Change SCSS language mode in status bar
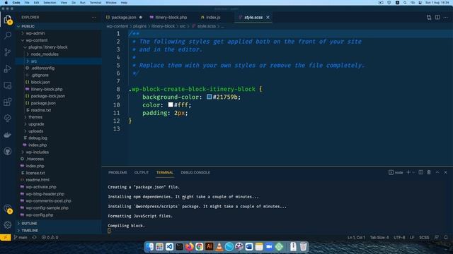 coord(424,238)
